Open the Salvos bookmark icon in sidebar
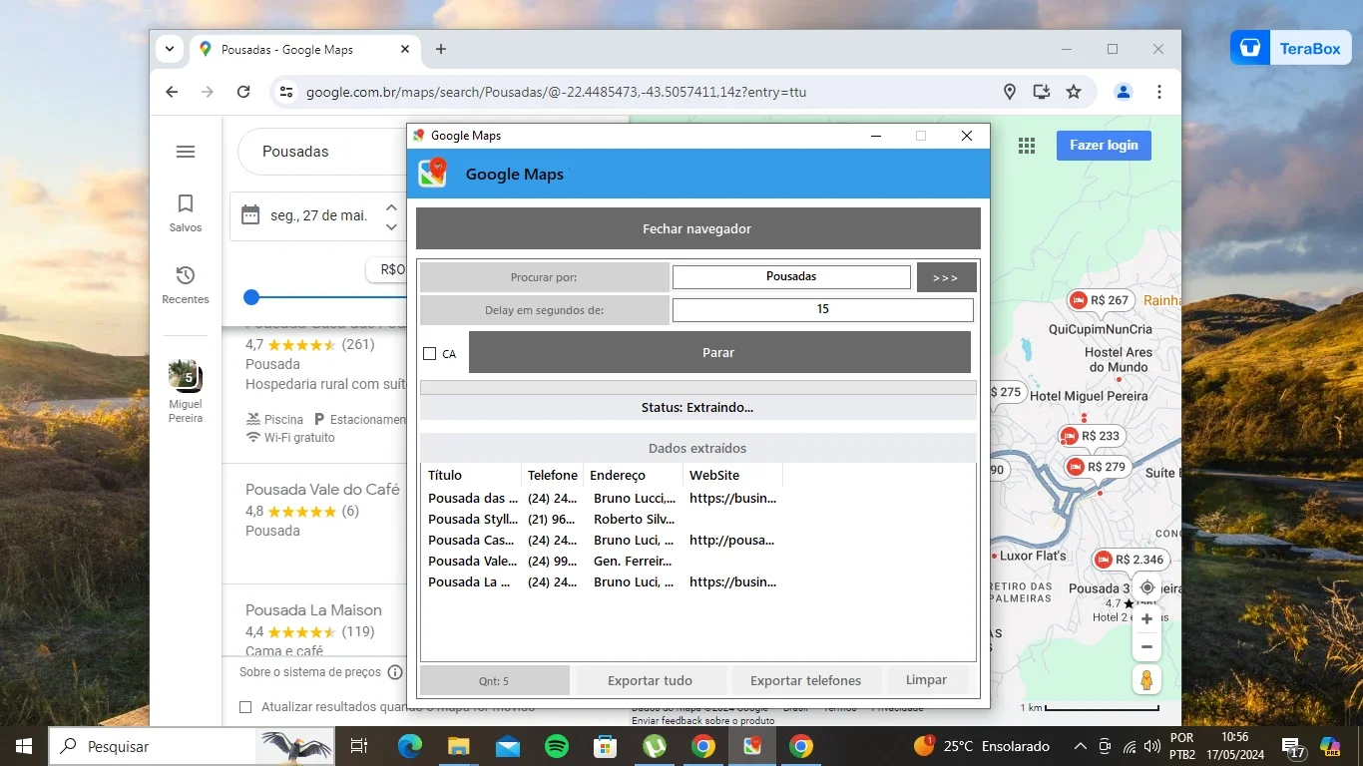 point(186,203)
